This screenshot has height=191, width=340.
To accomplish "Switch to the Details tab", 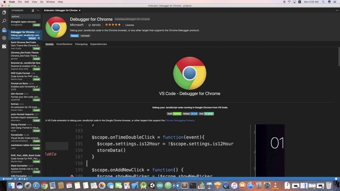I will point(49,44).
